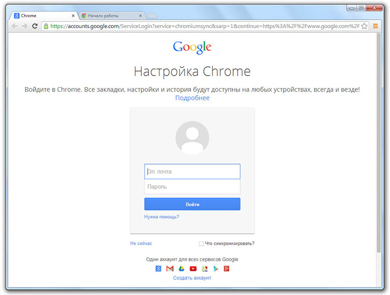
Task: Toggle the Что синхронизировать checkbox
Action: (x=201, y=243)
